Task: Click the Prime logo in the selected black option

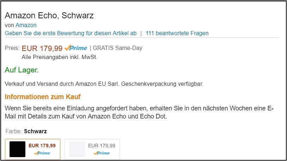Action: pyautogui.click(x=42, y=153)
